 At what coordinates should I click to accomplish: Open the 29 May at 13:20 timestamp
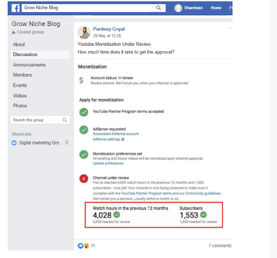(x=107, y=36)
